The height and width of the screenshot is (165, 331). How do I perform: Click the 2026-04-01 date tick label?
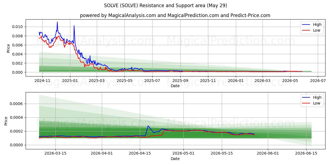click(102, 153)
